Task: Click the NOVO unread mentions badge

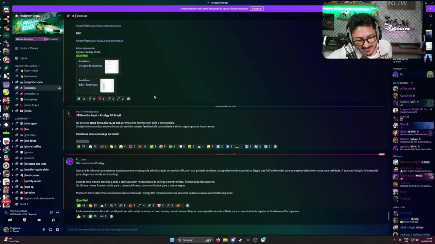Action: (6, 201)
